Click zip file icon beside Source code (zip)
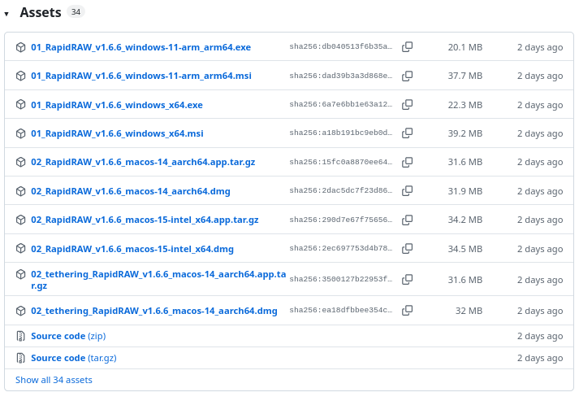579x401 pixels. click(20, 336)
